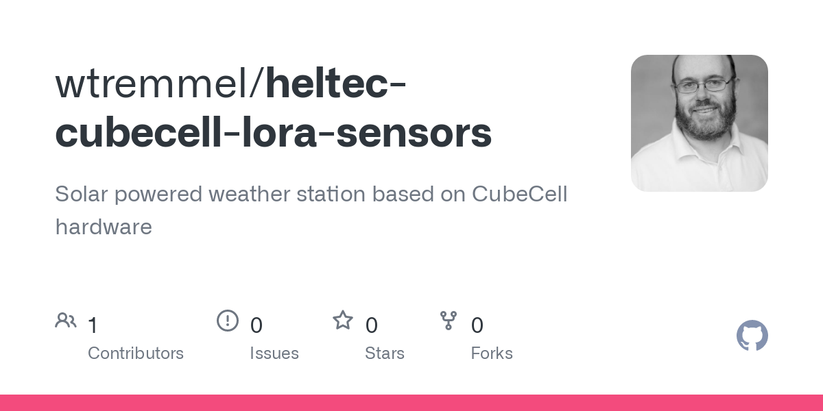Click the Stars star icon
The width and height of the screenshot is (823, 411).
(x=343, y=320)
